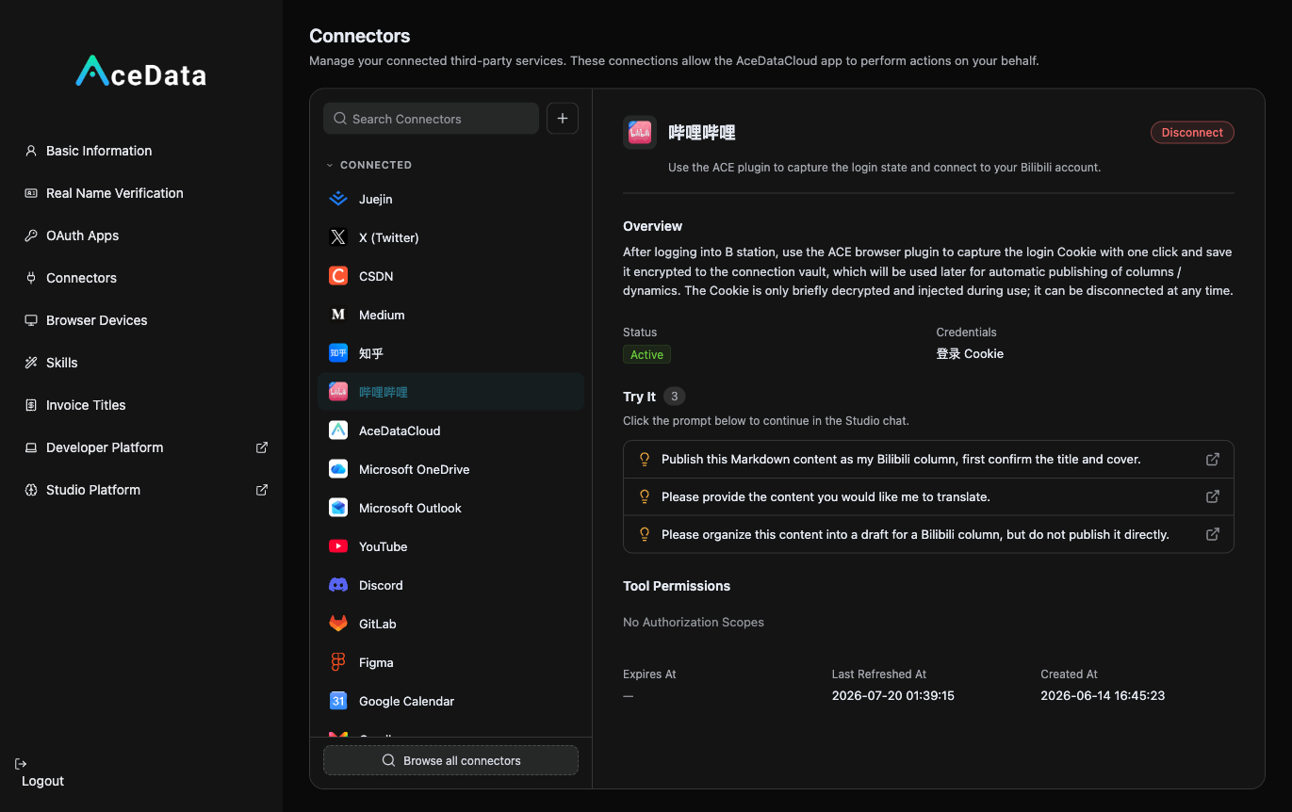Click Created At value 2026-06-14 16:45:23
This screenshot has height=812, width=1292.
(1103, 696)
